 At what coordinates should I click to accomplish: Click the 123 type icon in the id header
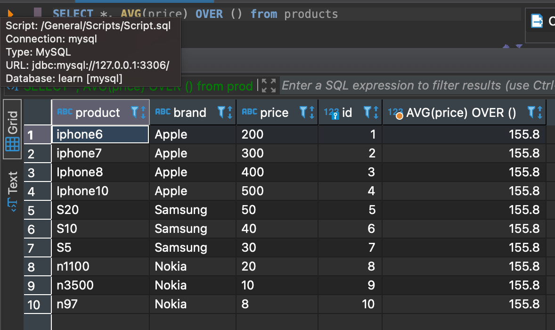point(332,113)
